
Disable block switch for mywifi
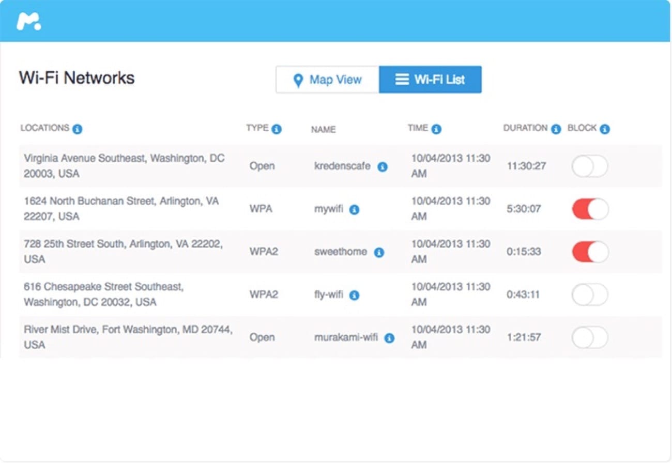(x=590, y=209)
